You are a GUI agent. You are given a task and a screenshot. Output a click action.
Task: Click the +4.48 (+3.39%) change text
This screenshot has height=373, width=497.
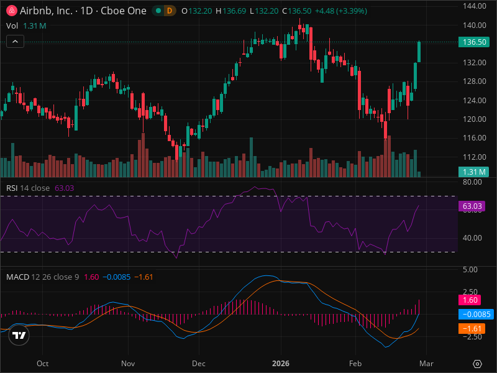pyautogui.click(x=340, y=11)
